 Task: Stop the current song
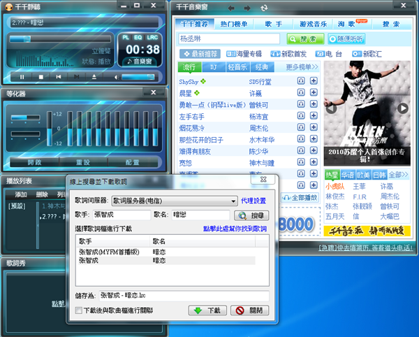[41, 76]
